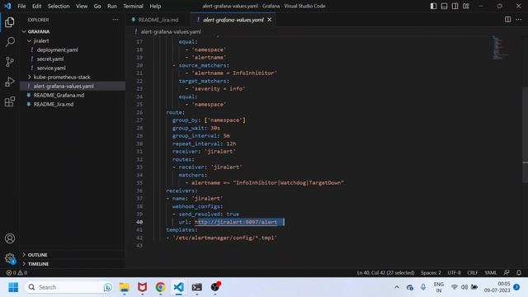
Task: Click the breadcrumb alert-grafana-values.yaml
Action: (171, 31)
